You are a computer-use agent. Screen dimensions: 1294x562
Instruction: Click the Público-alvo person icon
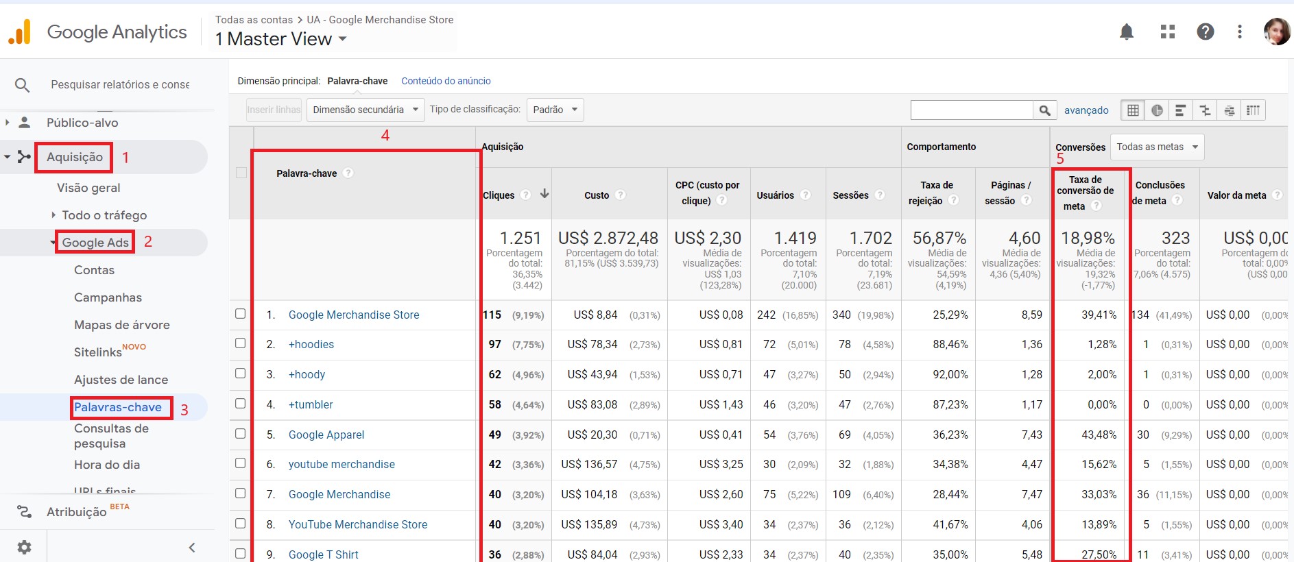click(24, 123)
